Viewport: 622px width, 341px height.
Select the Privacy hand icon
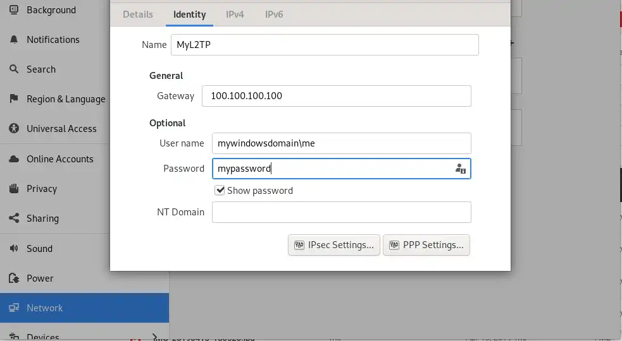pyautogui.click(x=14, y=189)
